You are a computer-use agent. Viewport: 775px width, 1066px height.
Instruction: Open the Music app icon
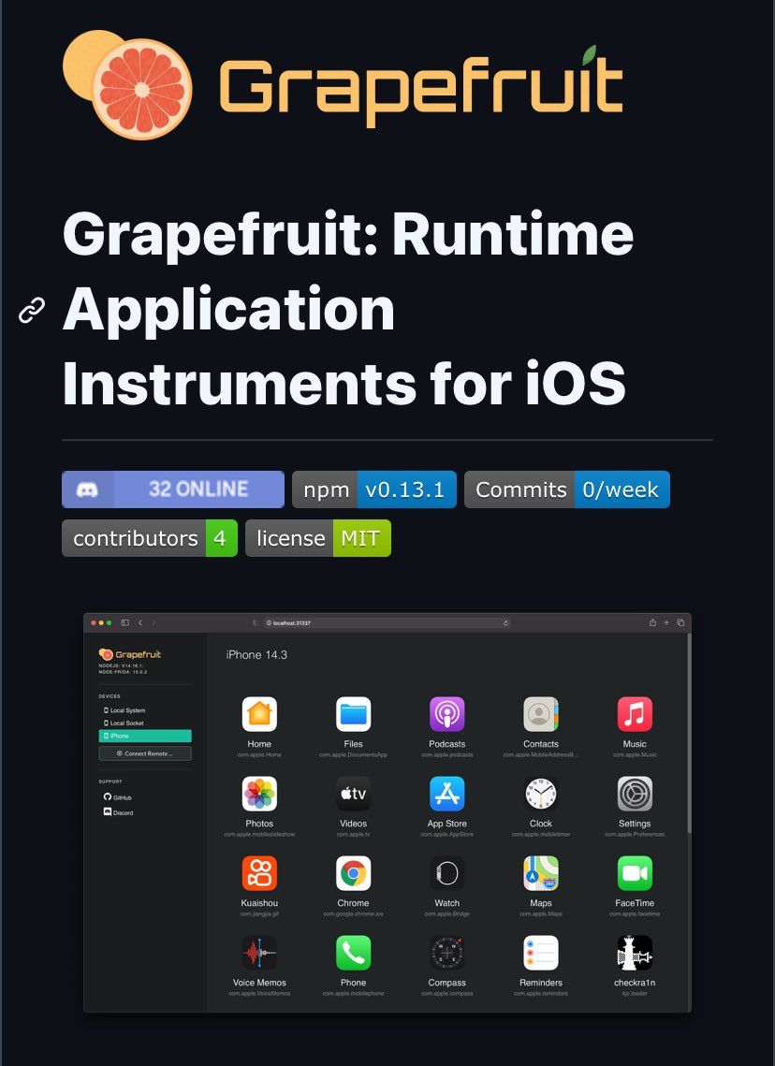(635, 714)
